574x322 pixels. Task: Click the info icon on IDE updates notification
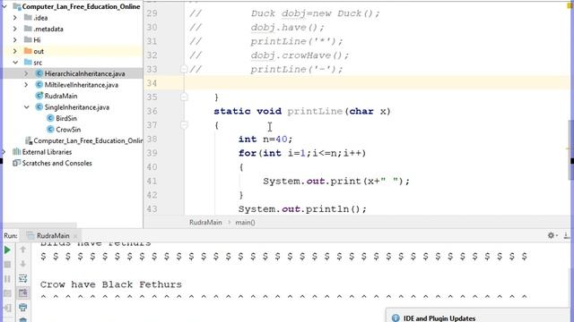coord(396,318)
